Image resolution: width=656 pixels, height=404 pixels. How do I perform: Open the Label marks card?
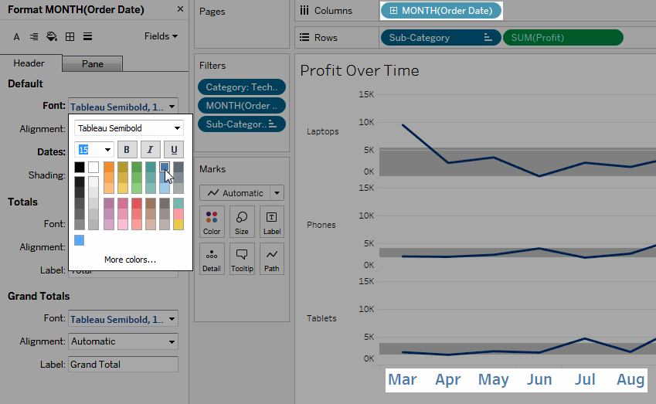pyautogui.click(x=272, y=222)
